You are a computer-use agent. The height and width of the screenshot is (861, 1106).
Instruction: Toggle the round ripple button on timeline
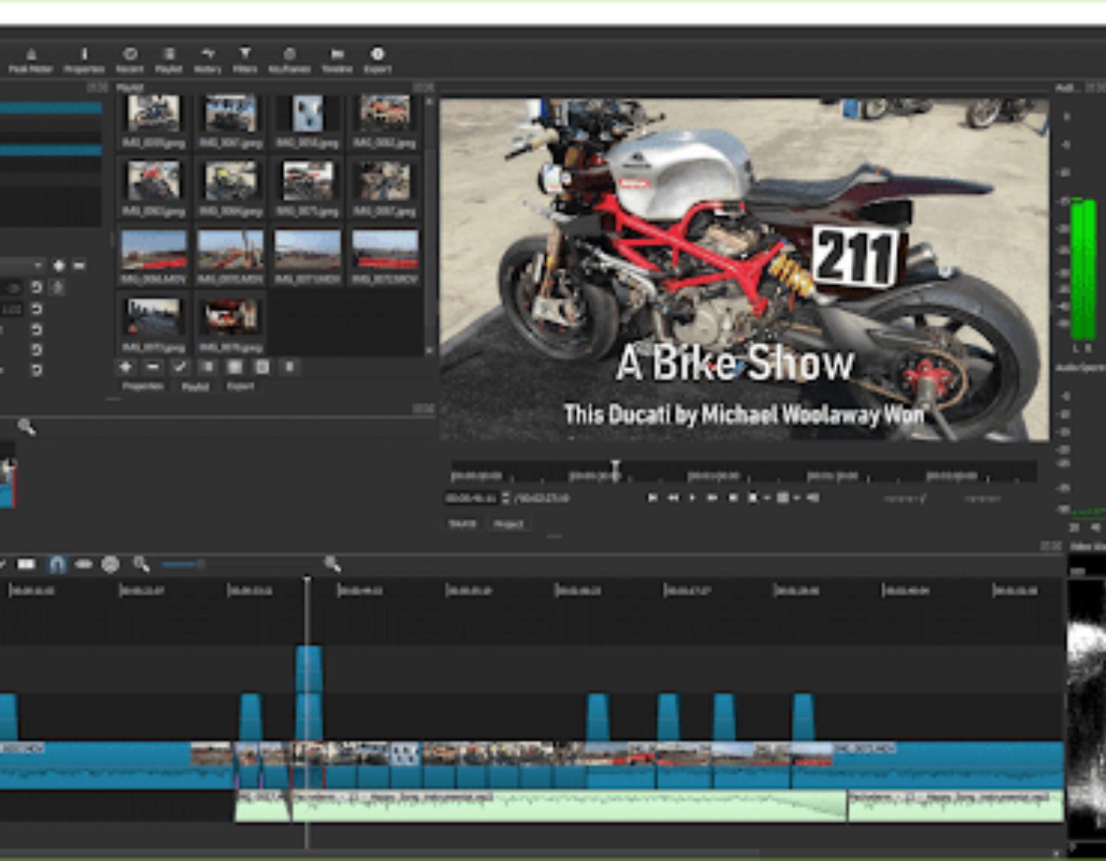pyautogui.click(x=111, y=564)
